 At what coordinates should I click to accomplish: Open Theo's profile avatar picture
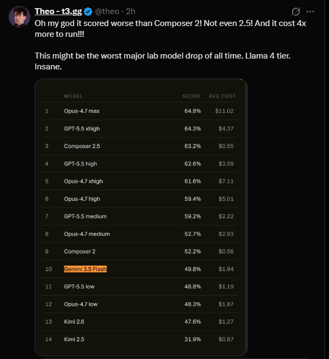pos(20,17)
